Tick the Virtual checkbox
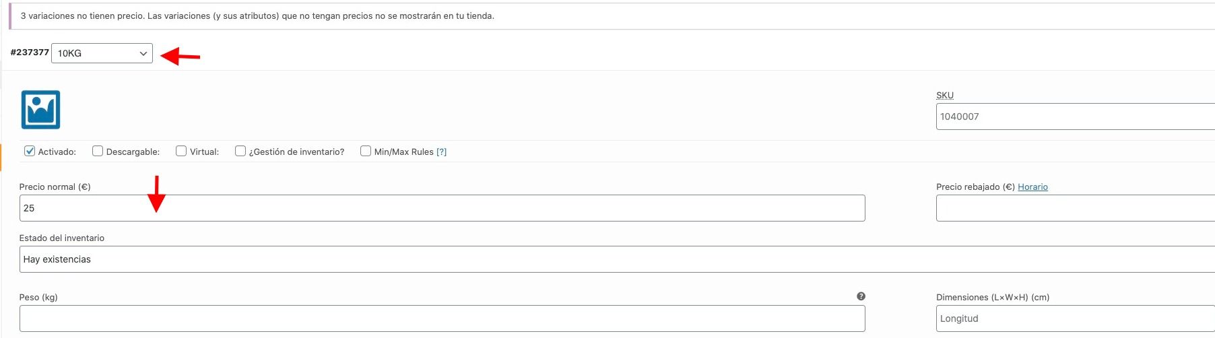The image size is (1215, 338). (181, 151)
